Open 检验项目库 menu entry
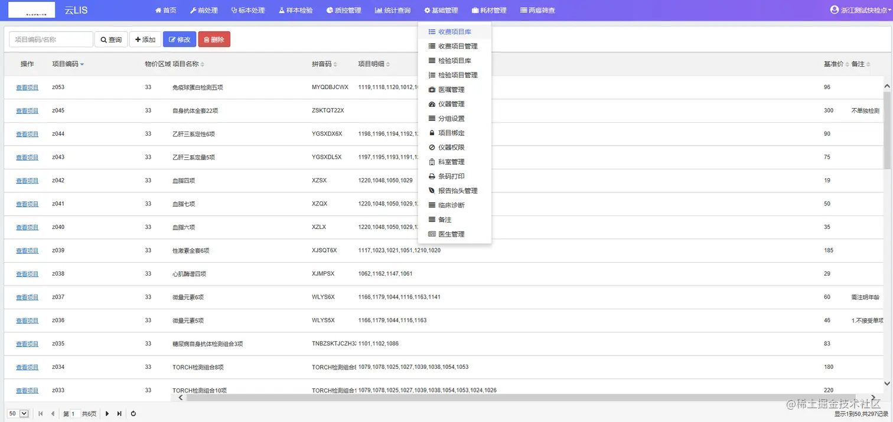 [454, 61]
